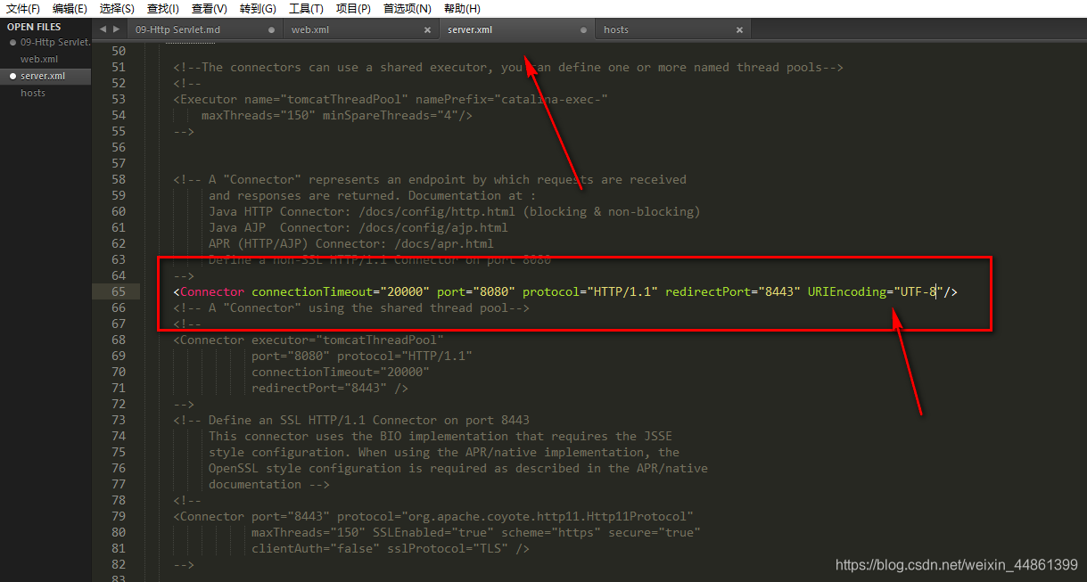
Task: Click line number 53 in gutter
Action: (x=119, y=99)
